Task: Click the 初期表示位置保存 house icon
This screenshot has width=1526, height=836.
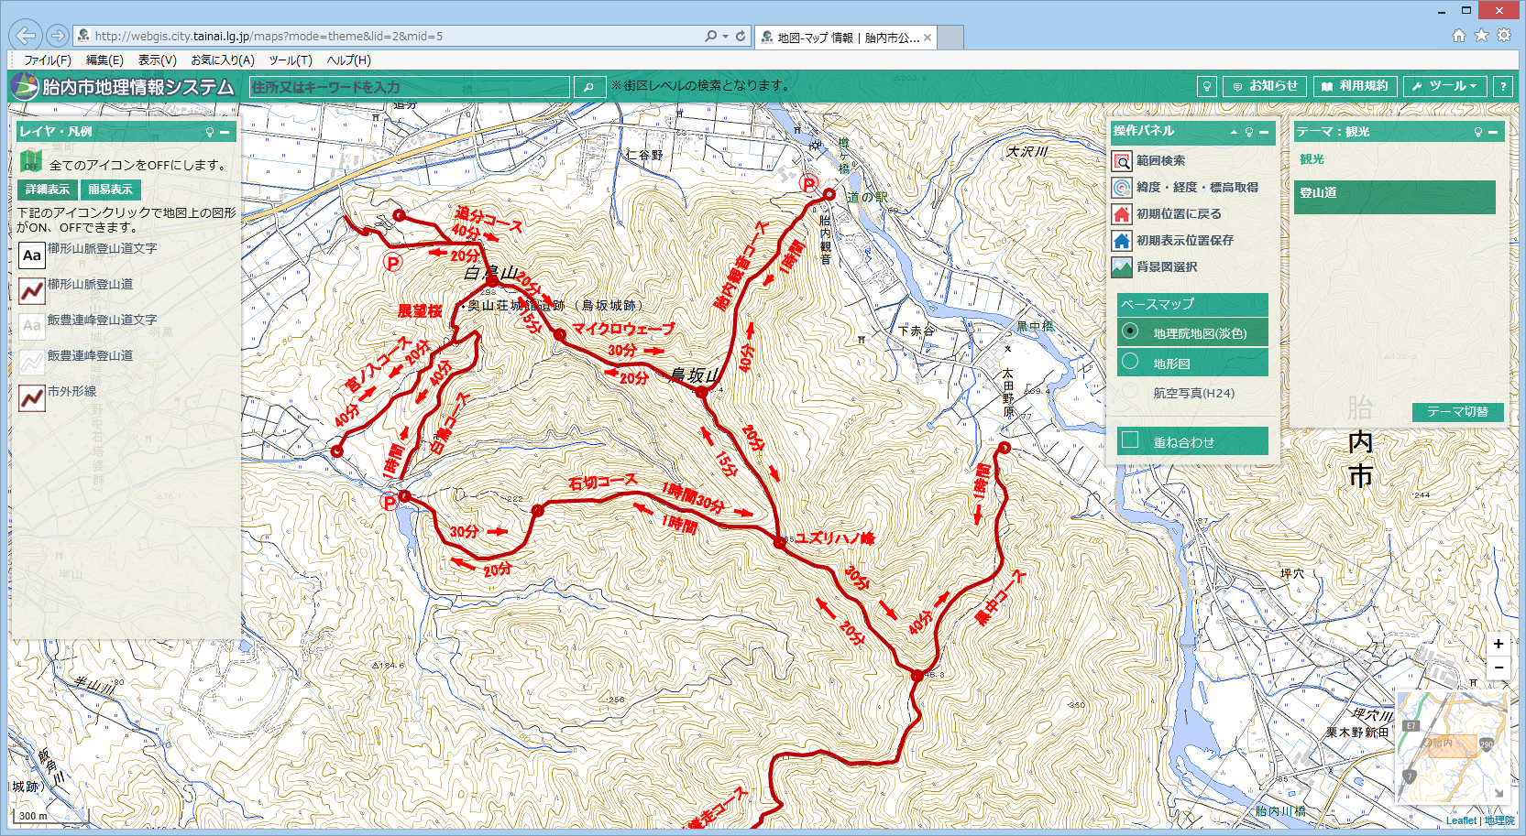Action: 1122,241
